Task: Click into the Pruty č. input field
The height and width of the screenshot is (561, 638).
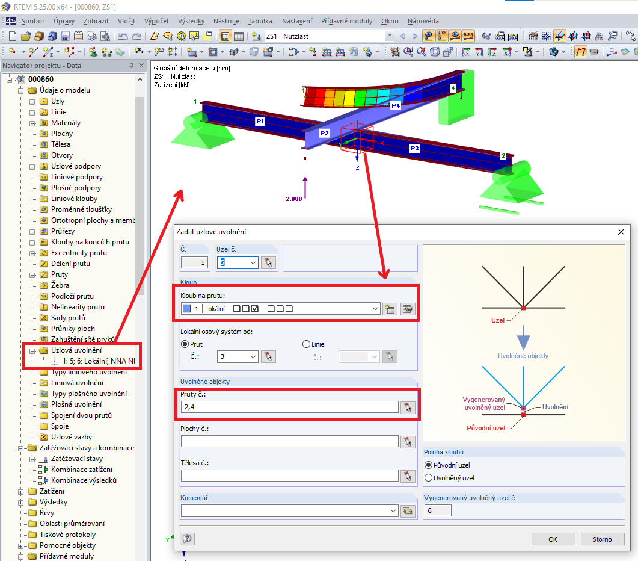Action: tap(289, 407)
